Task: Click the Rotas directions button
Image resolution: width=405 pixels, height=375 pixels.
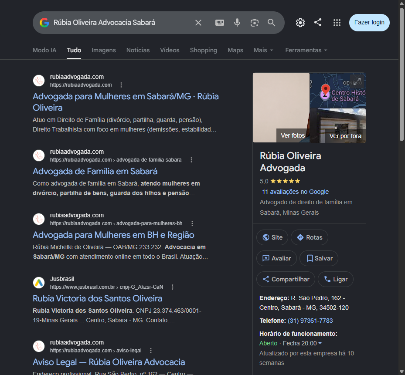Action: [x=310, y=237]
